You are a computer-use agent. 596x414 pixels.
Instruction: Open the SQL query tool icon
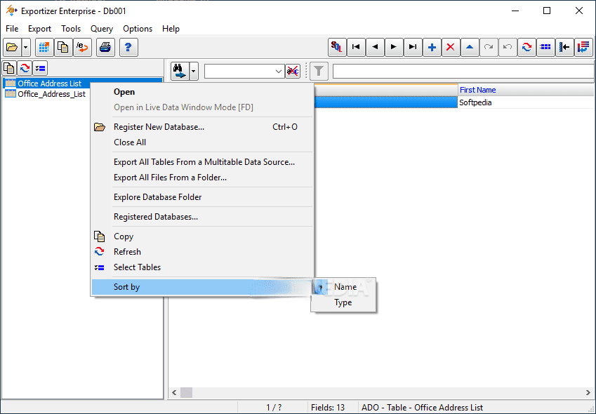pos(337,48)
